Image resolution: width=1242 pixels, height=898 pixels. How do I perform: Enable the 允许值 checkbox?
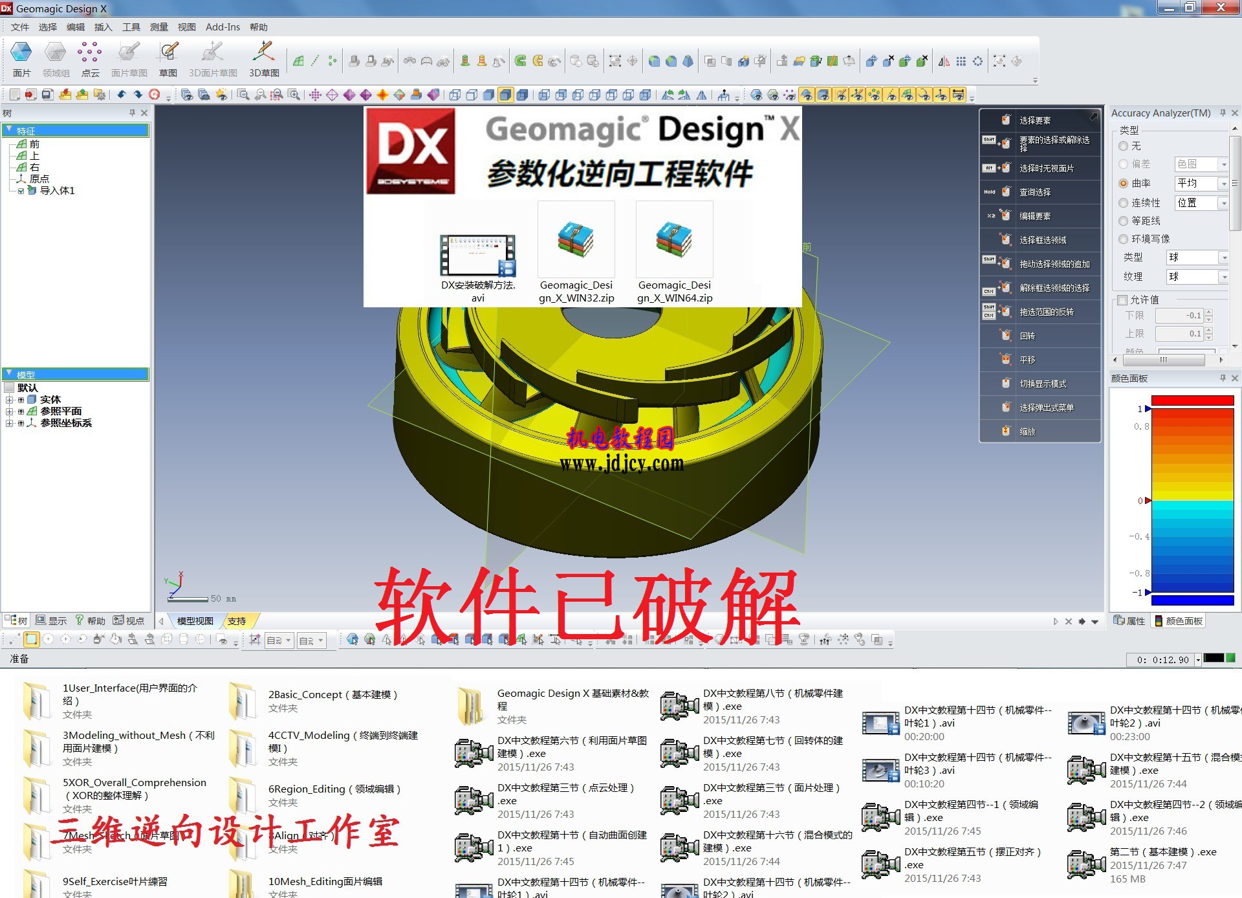pyautogui.click(x=1123, y=300)
